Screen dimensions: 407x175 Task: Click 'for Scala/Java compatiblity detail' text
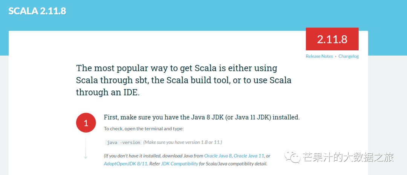[x=233, y=164]
